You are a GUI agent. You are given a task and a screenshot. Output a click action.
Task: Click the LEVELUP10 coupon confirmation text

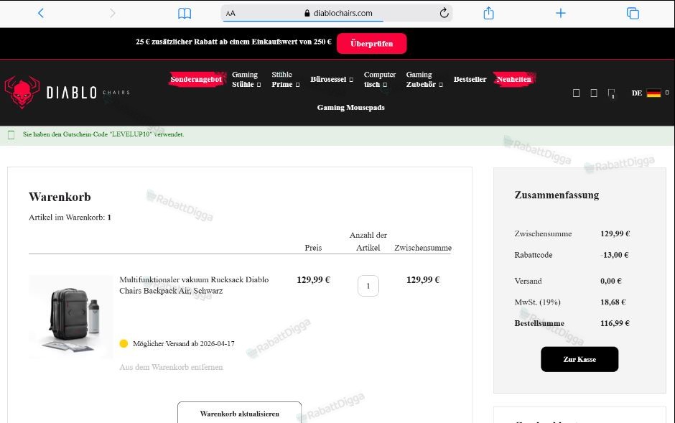(x=103, y=135)
